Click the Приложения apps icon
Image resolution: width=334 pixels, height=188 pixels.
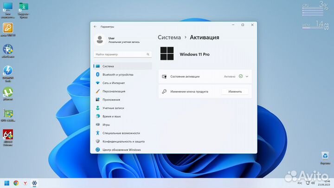click(97, 99)
